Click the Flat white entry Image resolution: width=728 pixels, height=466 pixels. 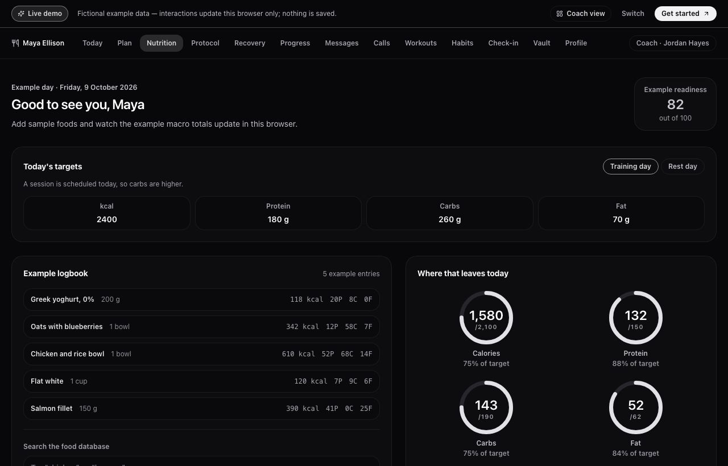(x=201, y=381)
